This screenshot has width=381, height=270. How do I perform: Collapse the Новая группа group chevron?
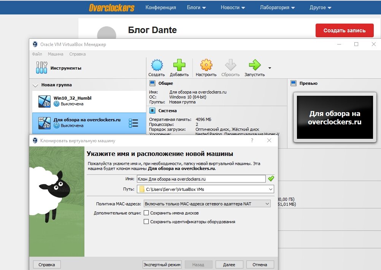tap(35, 85)
